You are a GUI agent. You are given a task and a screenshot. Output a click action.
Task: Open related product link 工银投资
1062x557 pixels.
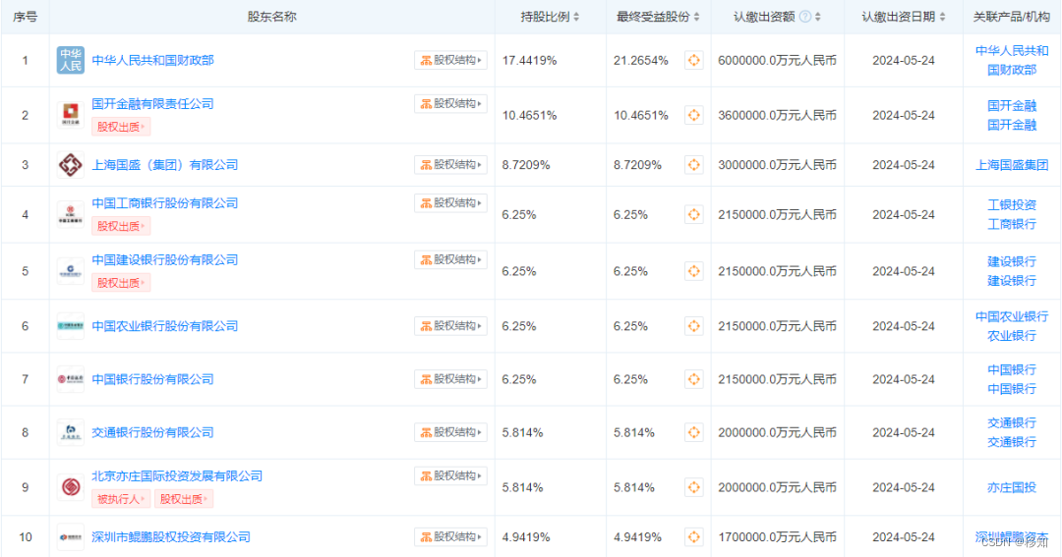pyautogui.click(x=1012, y=205)
